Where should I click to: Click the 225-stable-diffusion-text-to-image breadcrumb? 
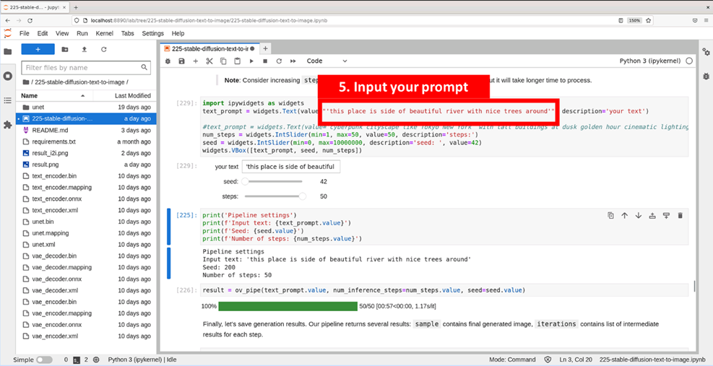tap(79, 82)
